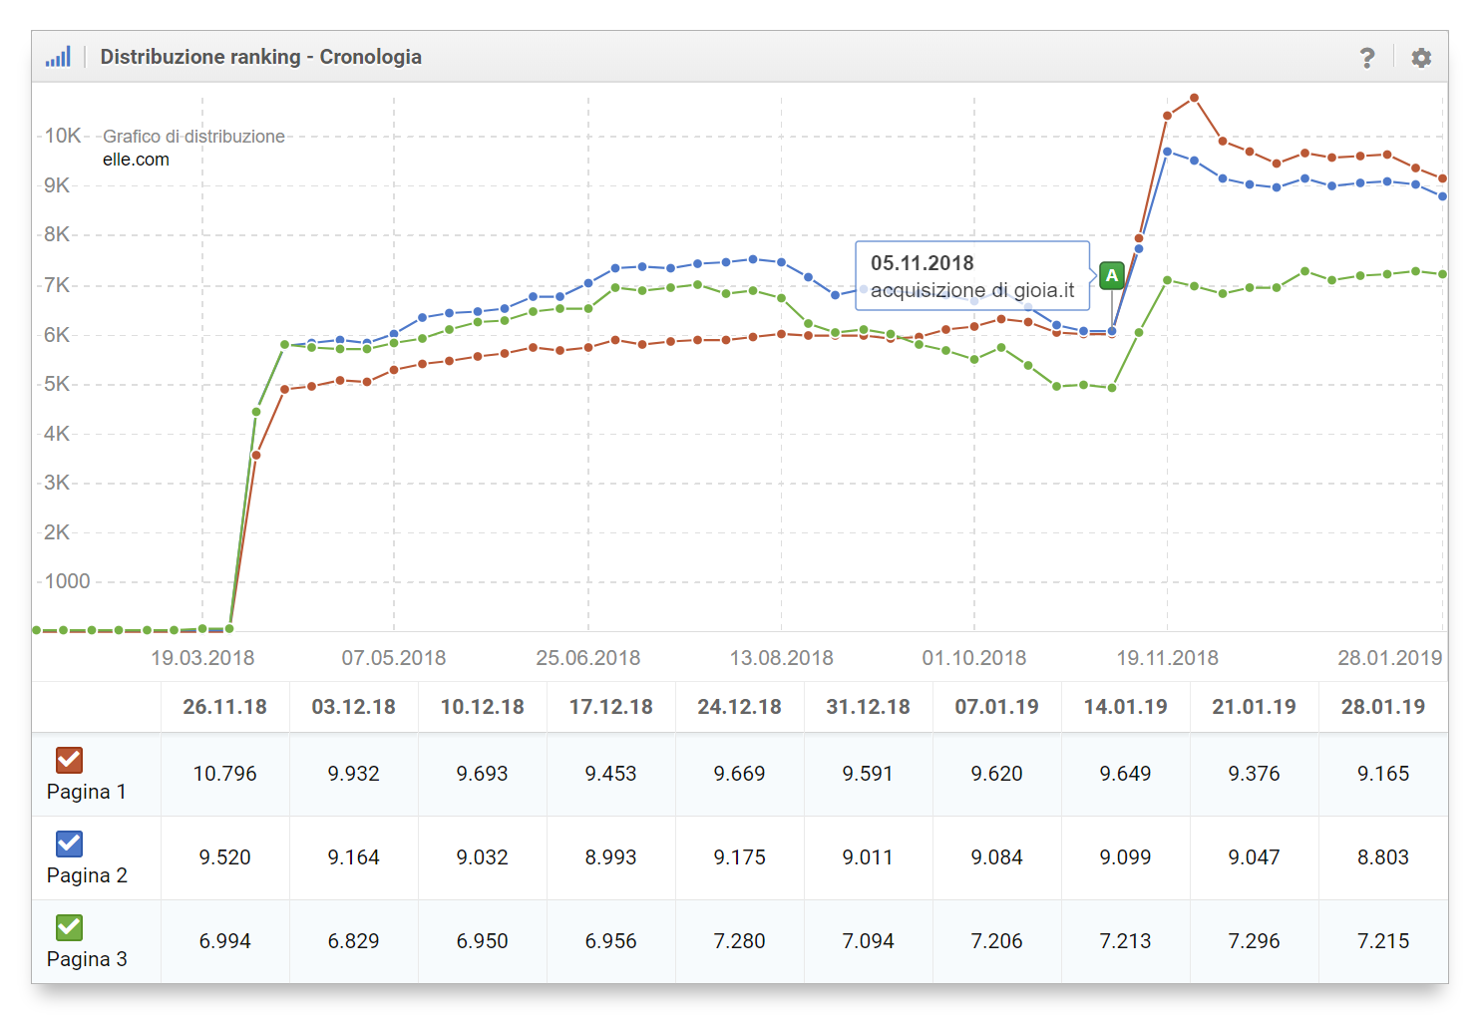Pick the Pagina 3 value 6.956
This screenshot has width=1484, height=1018.
[610, 941]
